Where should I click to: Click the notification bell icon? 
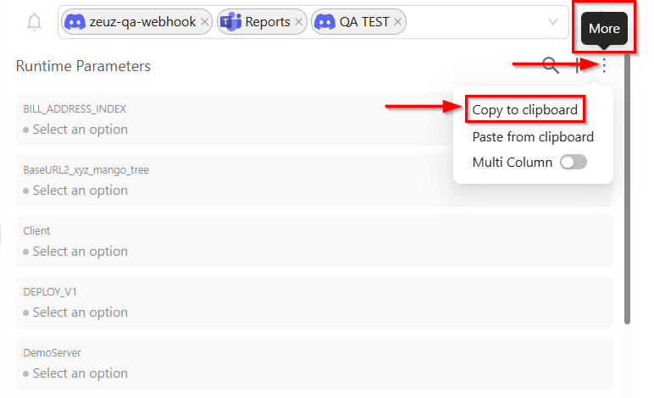34,23
